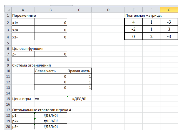Select column C header
Image resolution: width=184 pixels, height=134 pixels.
click(x=79, y=10)
